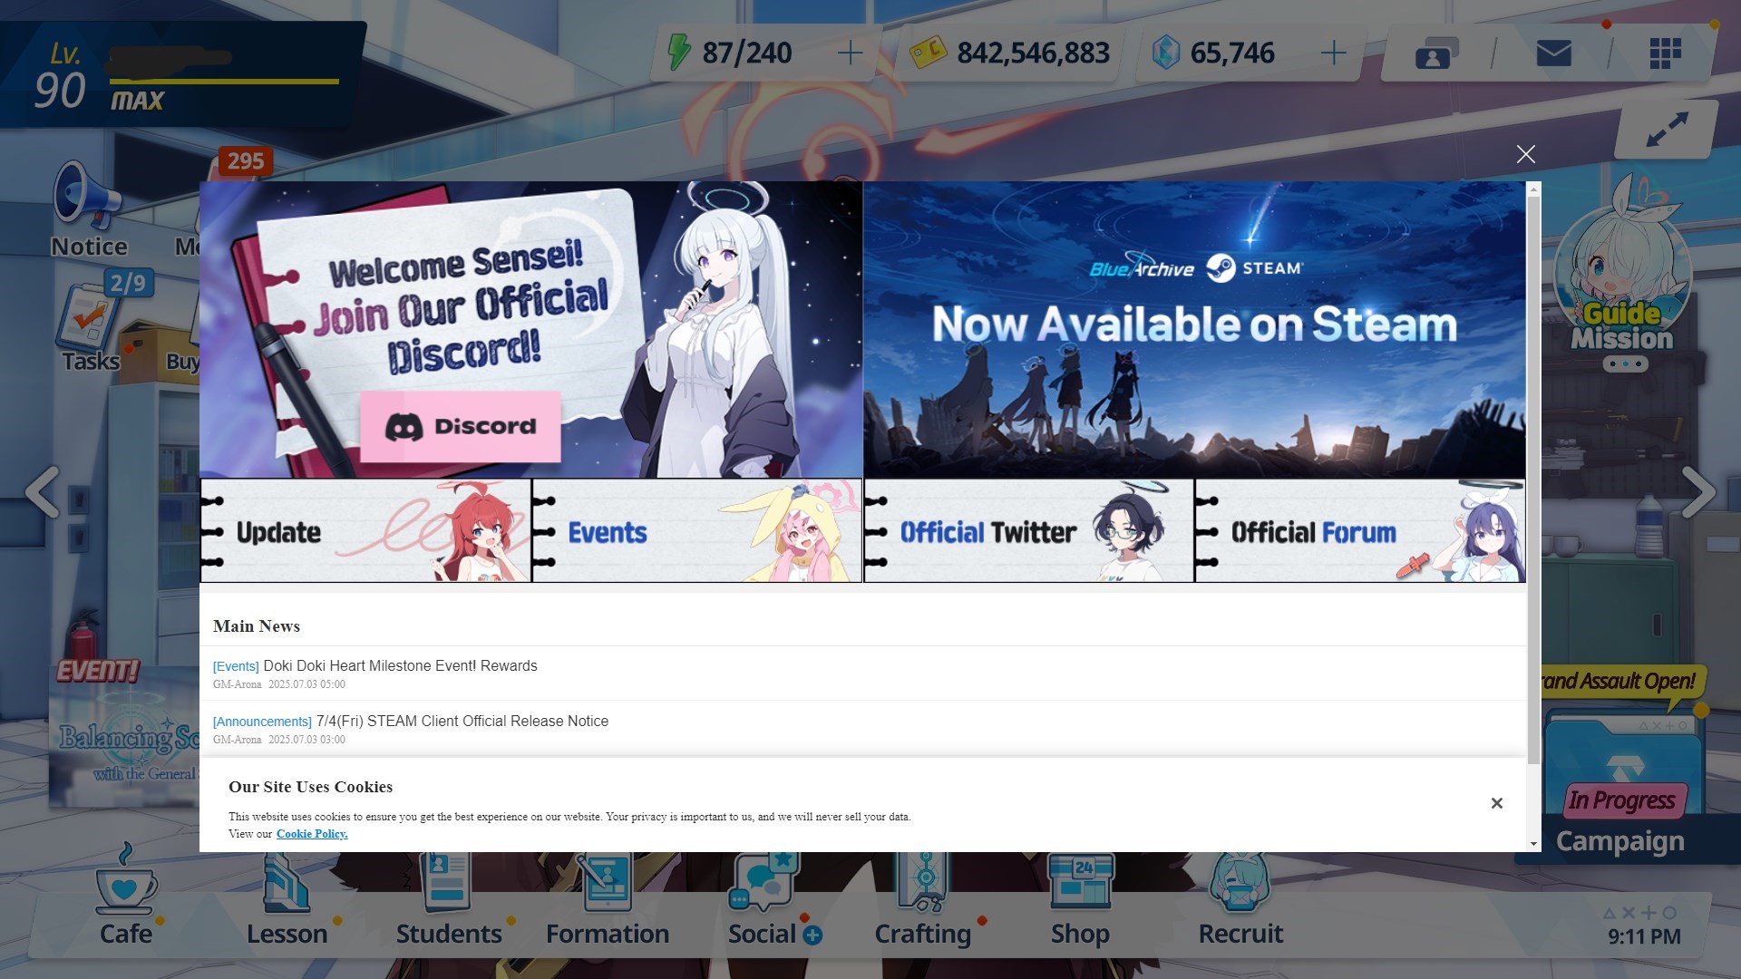
Task: Open the Recruit menu
Action: point(1240,897)
